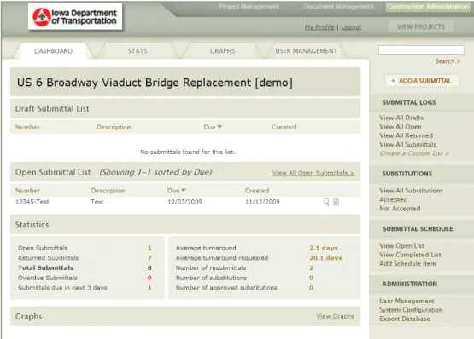474x339 pixels.
Task: Open View All Drafts
Action: pos(401,118)
